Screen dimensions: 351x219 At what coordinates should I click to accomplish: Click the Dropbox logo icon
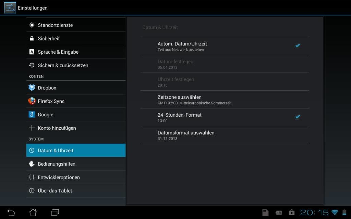point(32,88)
